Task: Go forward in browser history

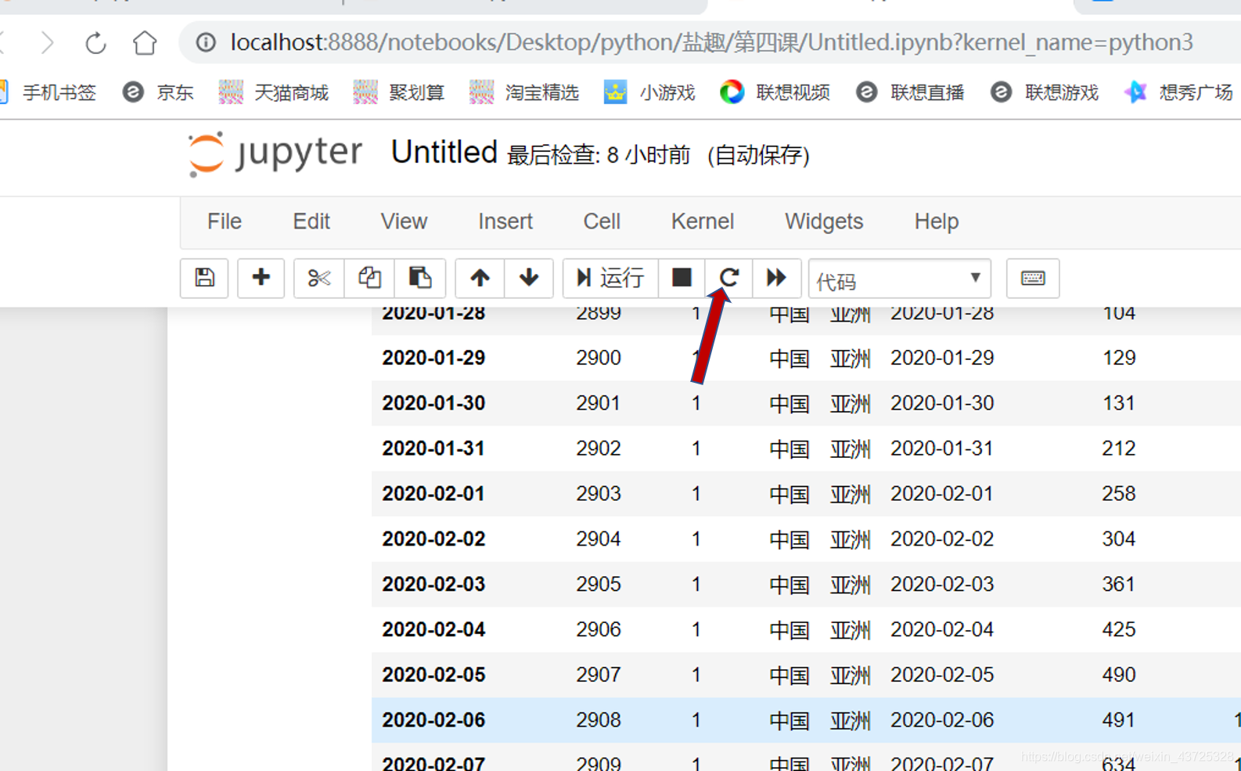Action: (47, 42)
